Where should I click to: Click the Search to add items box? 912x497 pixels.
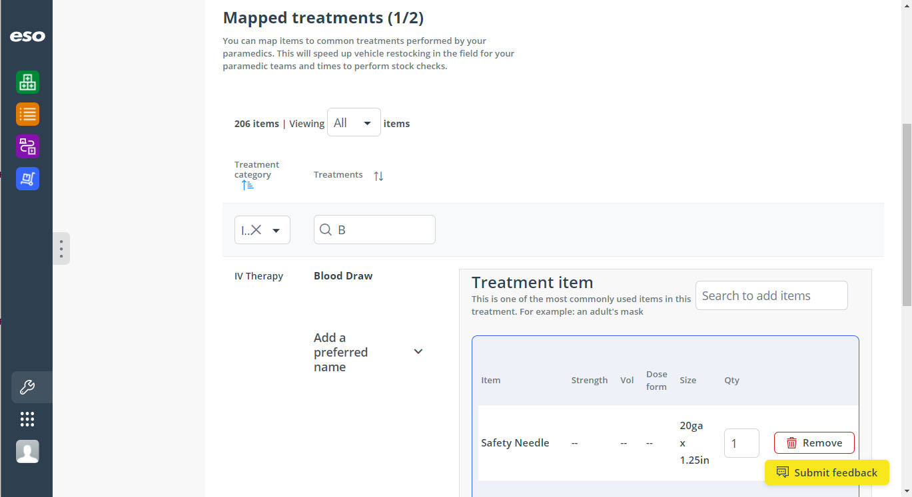[x=771, y=296]
